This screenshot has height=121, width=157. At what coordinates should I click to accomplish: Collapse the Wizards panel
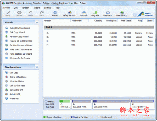click(x=37, y=22)
